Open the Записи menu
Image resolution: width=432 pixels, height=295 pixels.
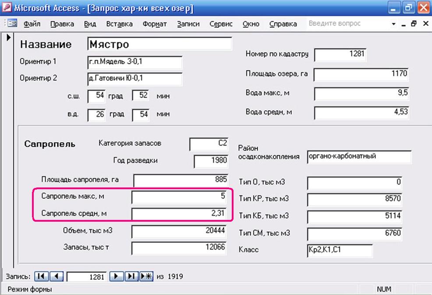pyautogui.click(x=188, y=24)
